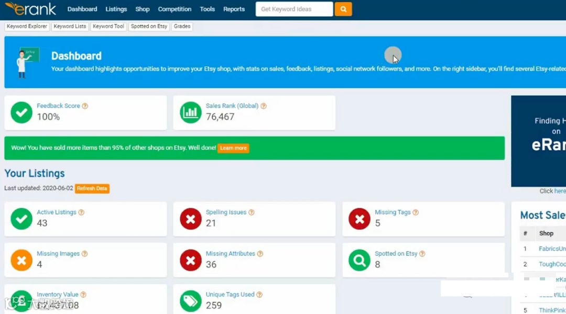
Task: Open help icon beside Active Listings
Action: [81, 212]
